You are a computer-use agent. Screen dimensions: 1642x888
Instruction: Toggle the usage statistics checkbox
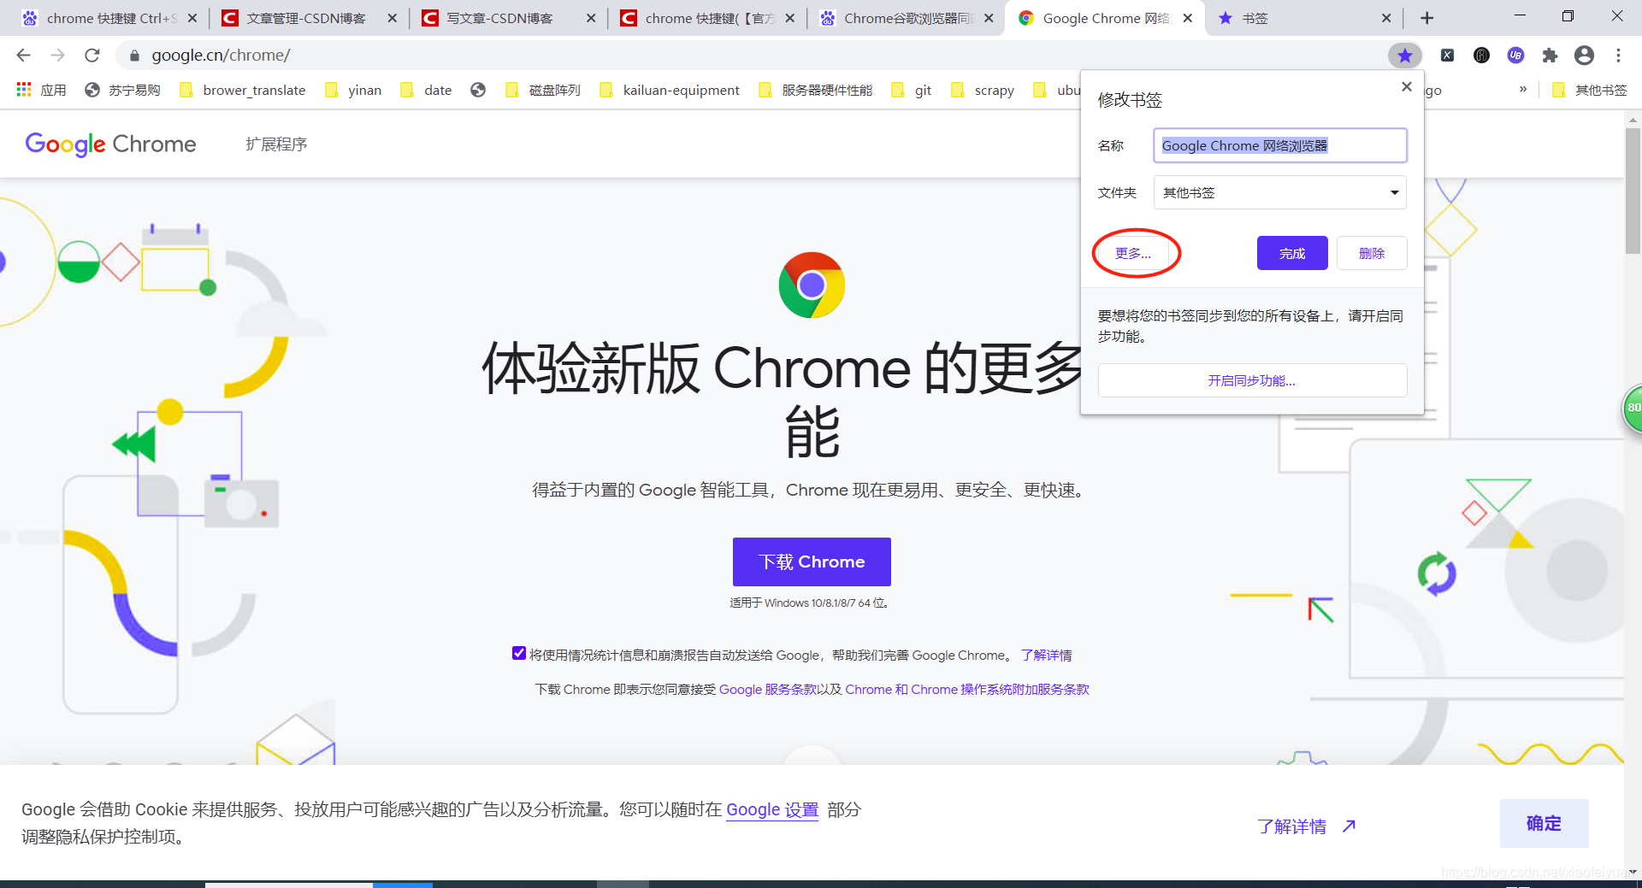519,653
